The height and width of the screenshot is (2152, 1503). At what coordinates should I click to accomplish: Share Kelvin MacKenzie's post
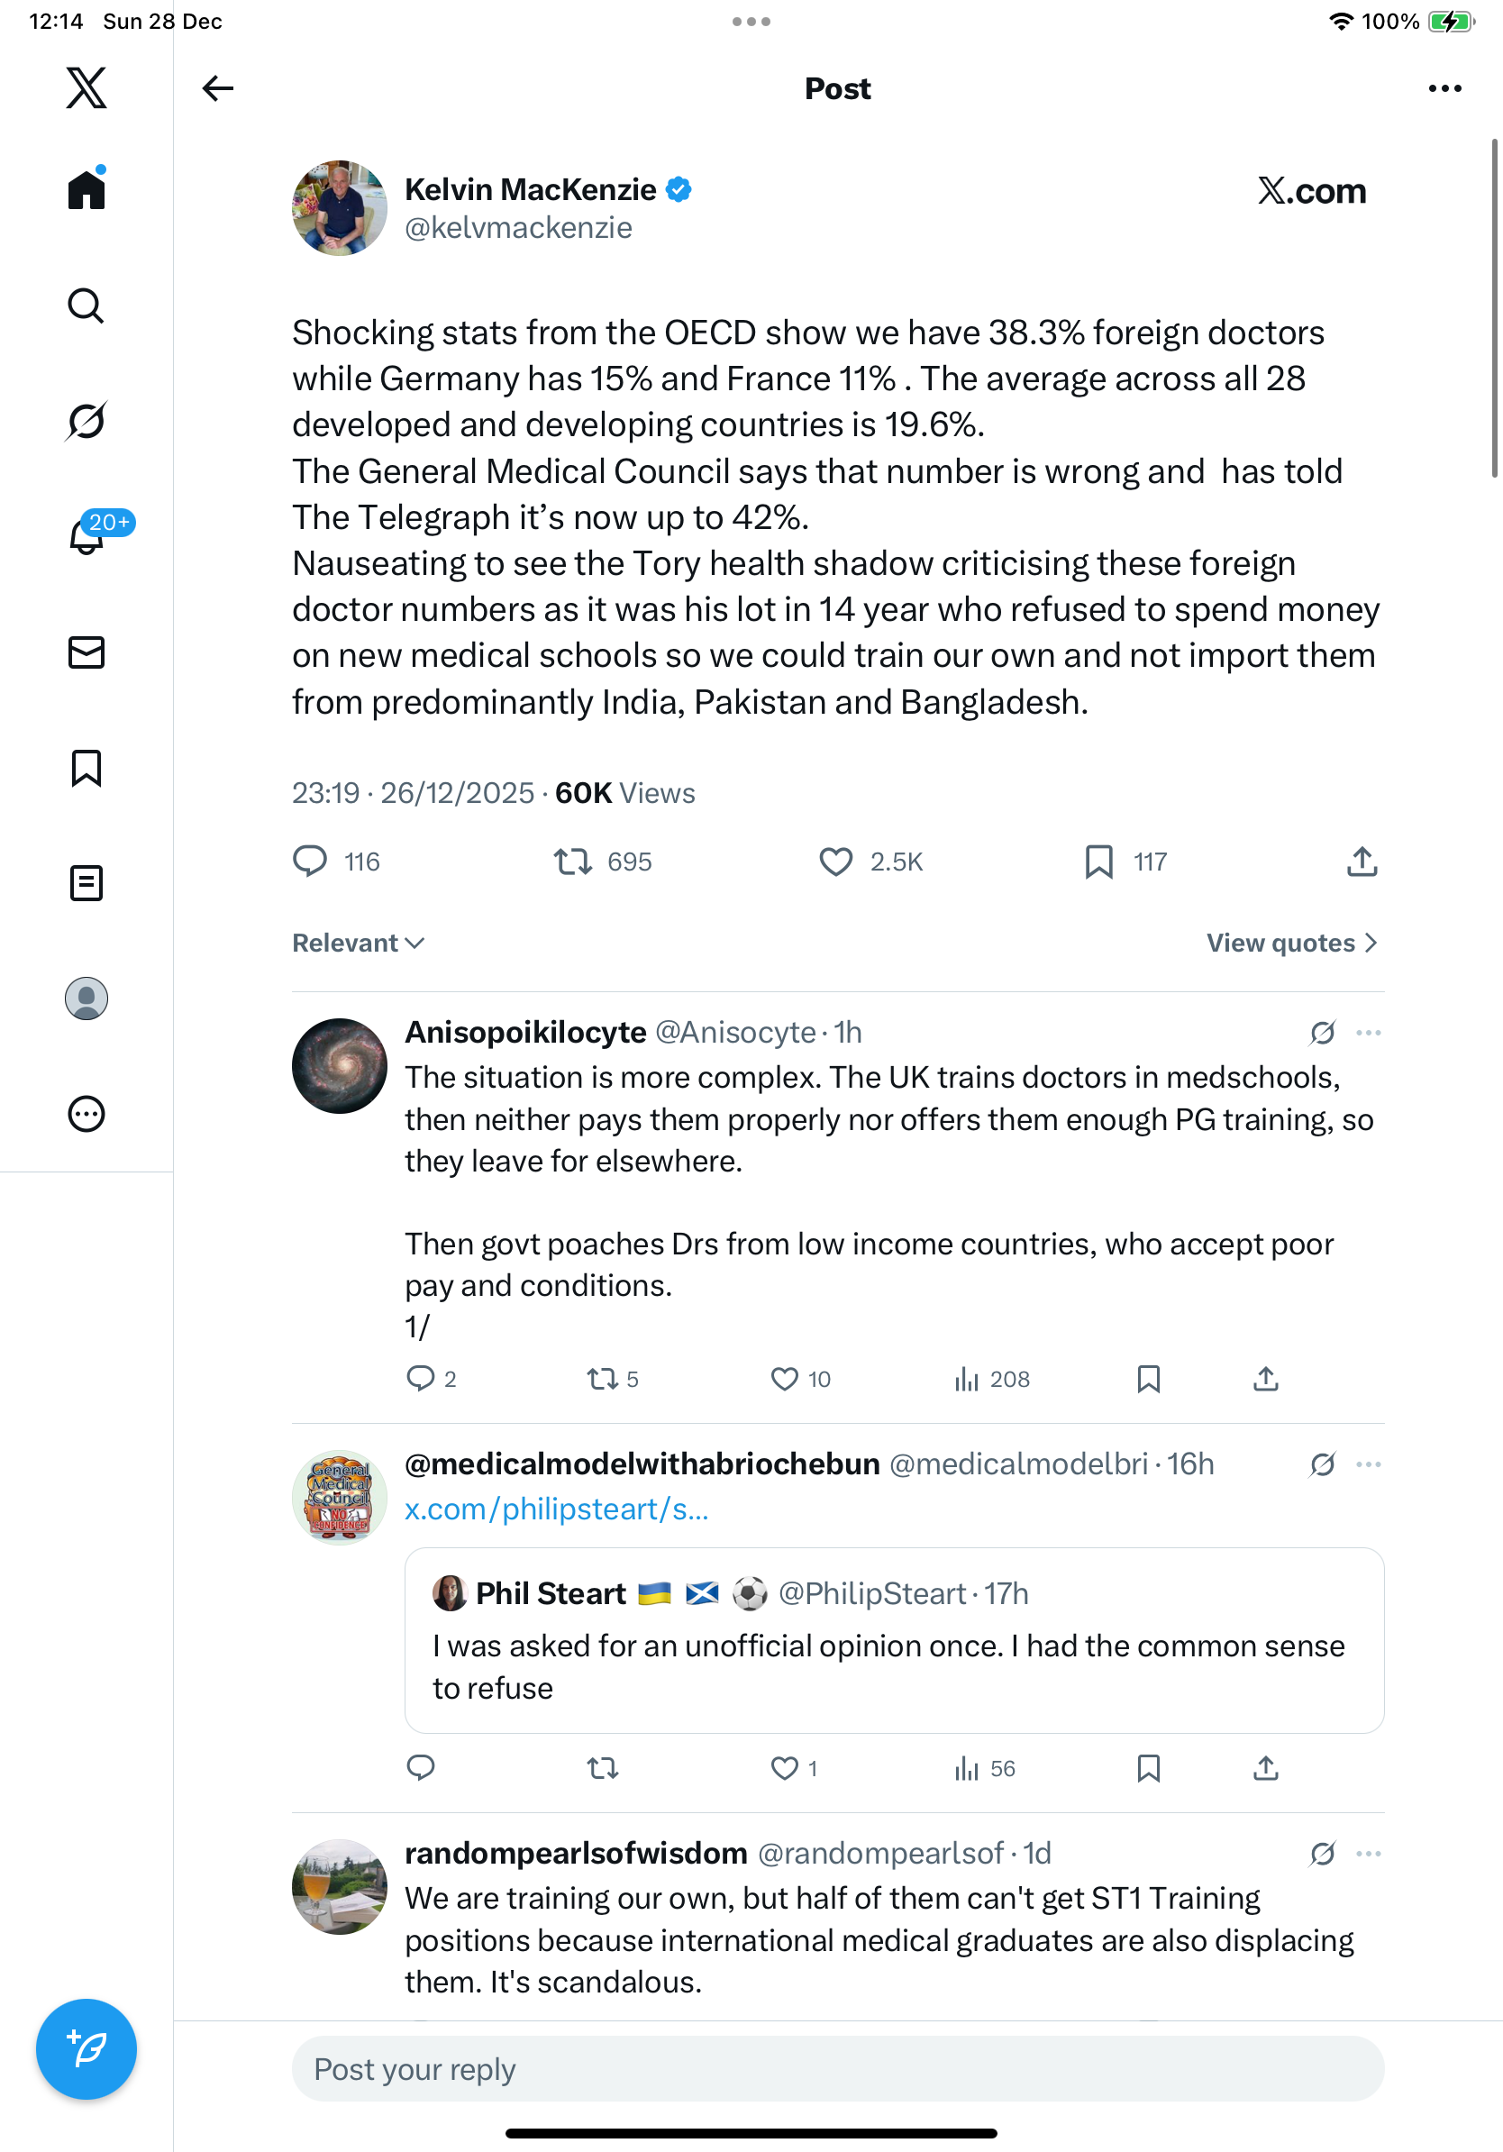[x=1362, y=862]
